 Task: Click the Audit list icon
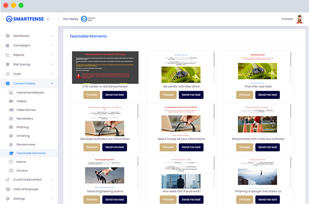pos(8,74)
